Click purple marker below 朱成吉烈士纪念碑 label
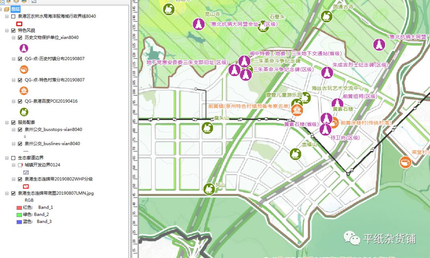 tap(327, 72)
